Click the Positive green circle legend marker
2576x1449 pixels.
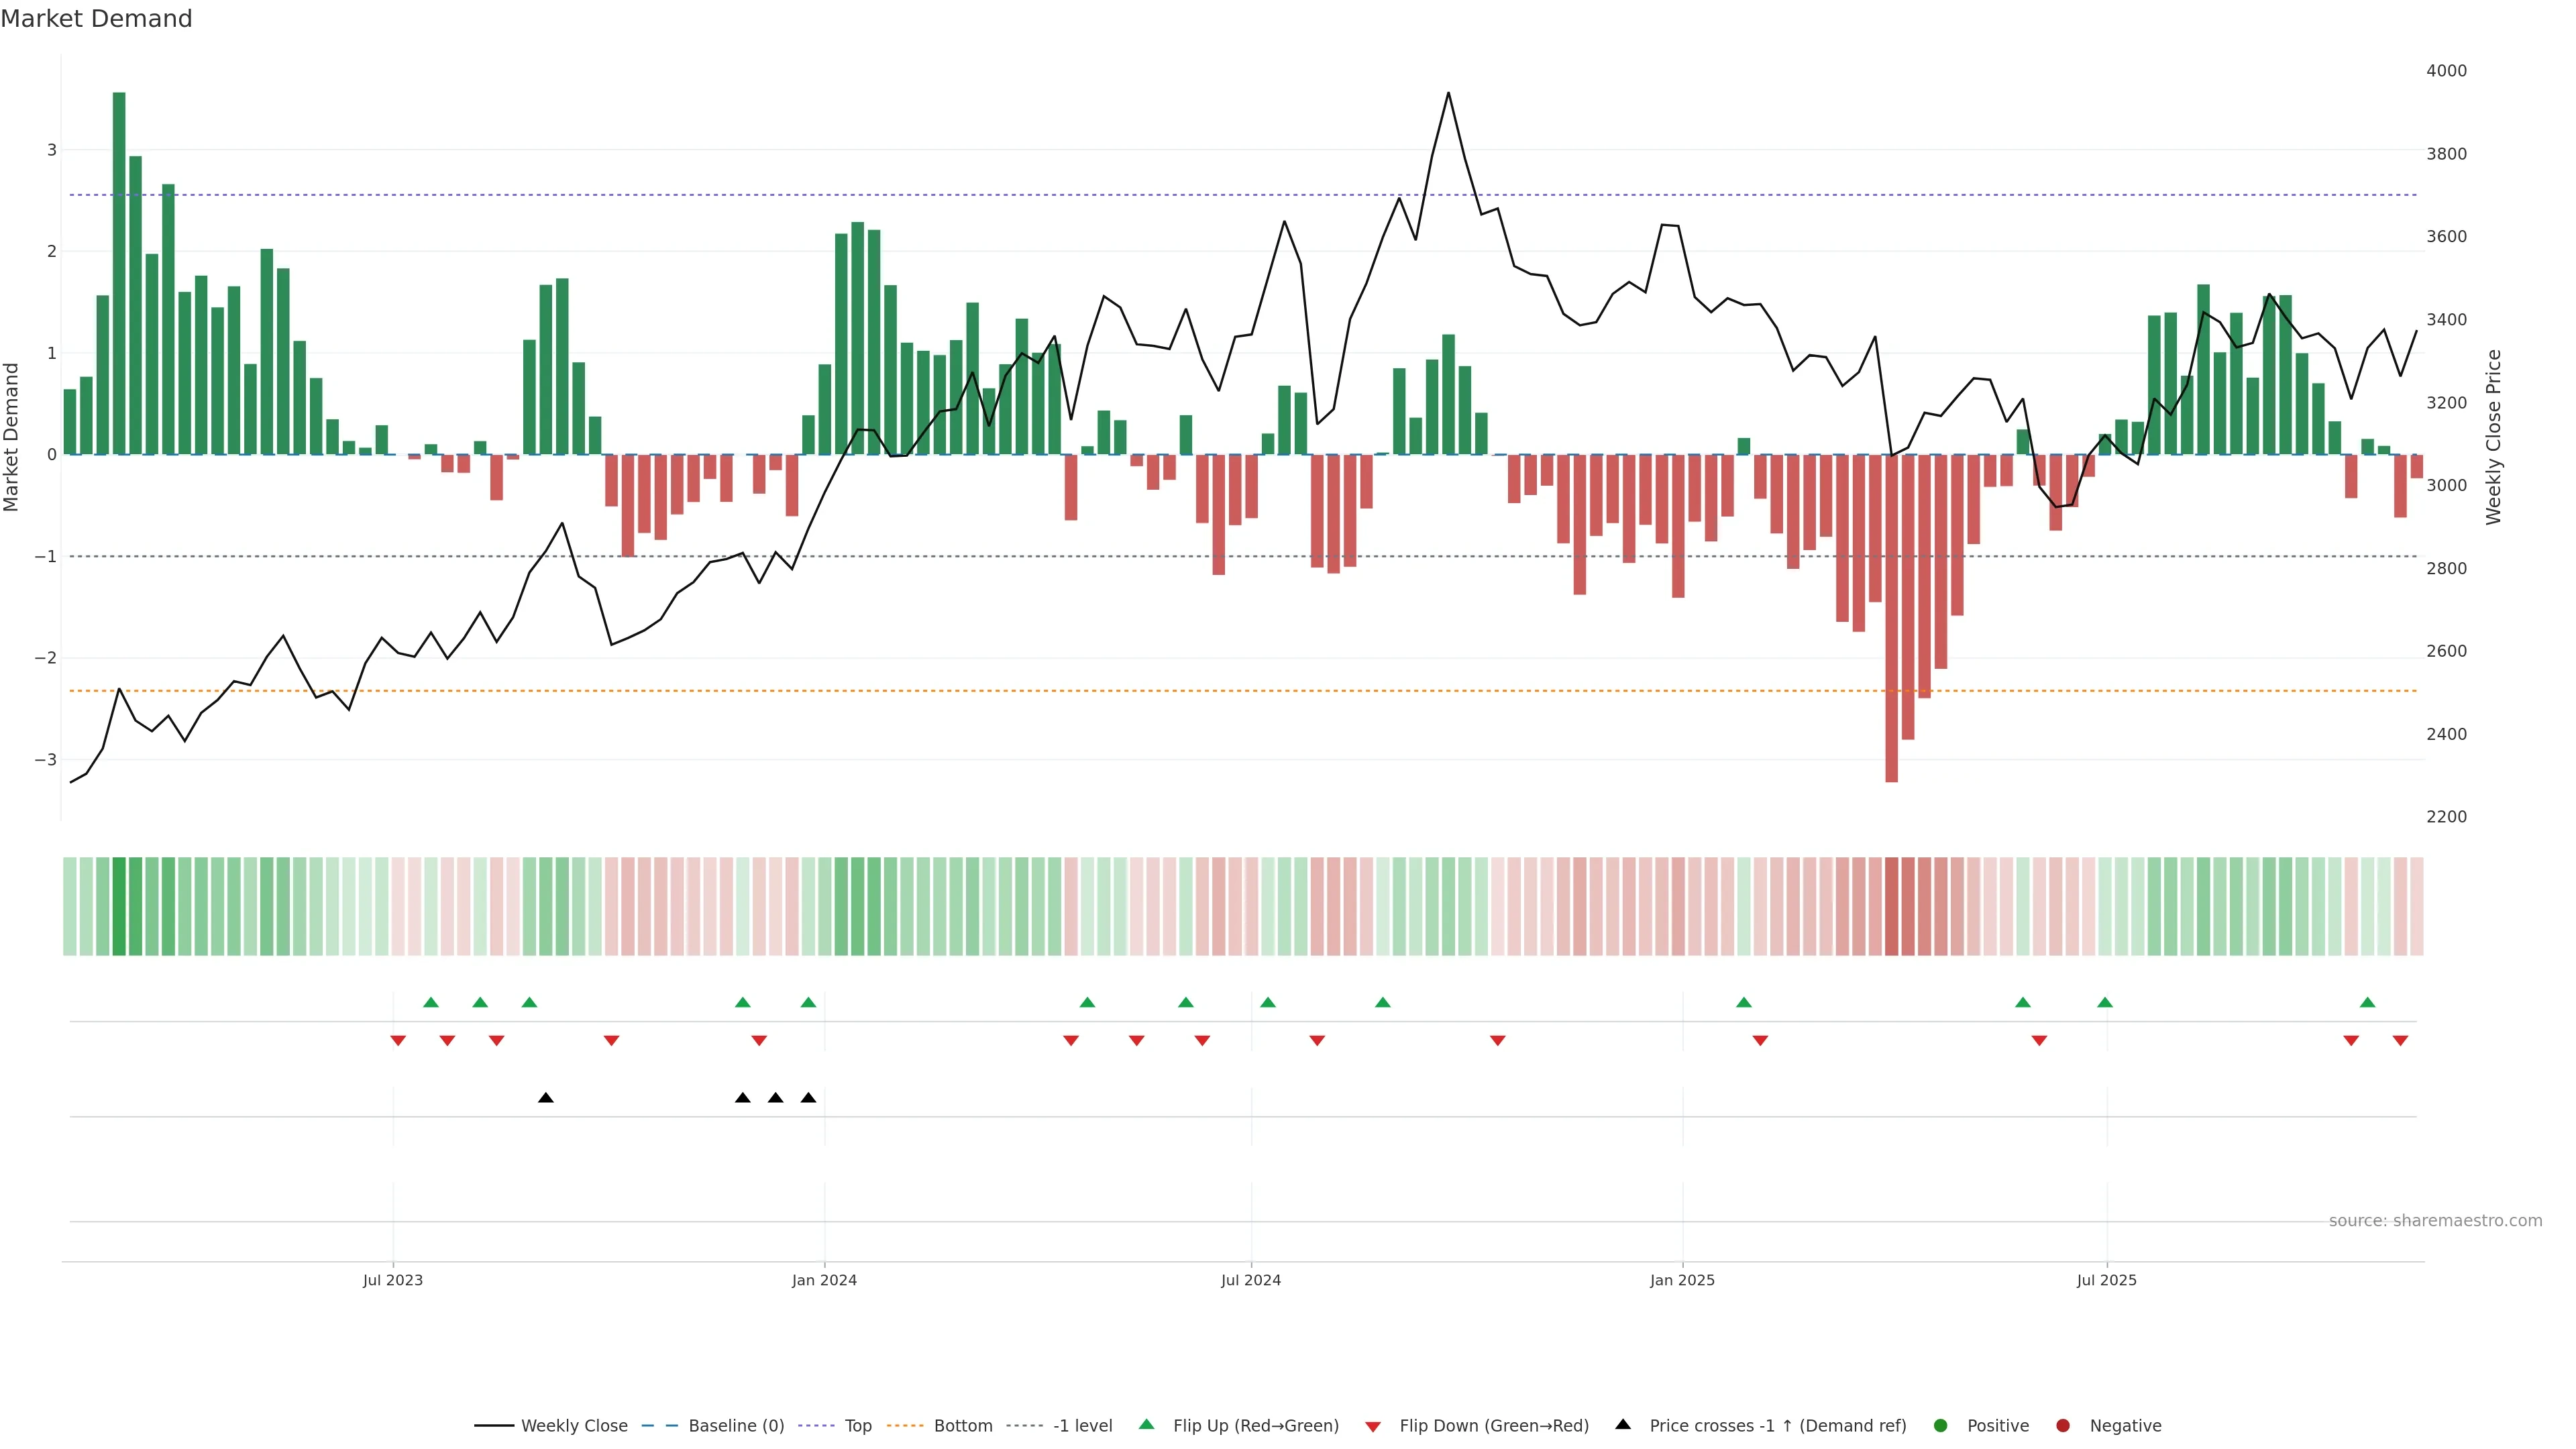(x=1941, y=1426)
